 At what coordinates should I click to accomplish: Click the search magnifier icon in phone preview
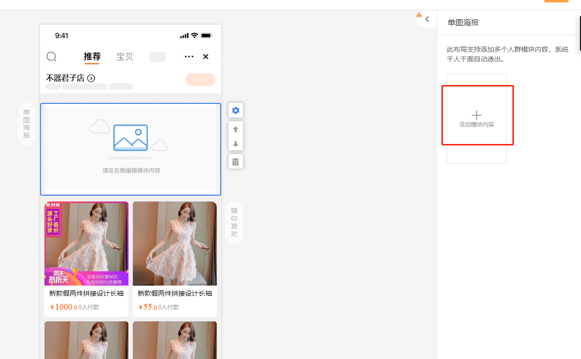[x=52, y=57]
